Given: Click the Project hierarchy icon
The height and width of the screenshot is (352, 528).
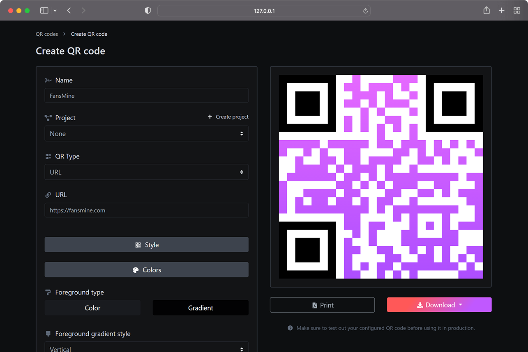Looking at the screenshot, I should (48, 118).
